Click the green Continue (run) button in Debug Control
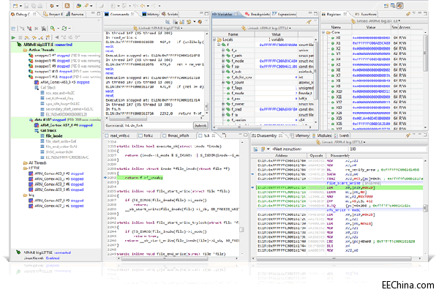 point(13,37)
